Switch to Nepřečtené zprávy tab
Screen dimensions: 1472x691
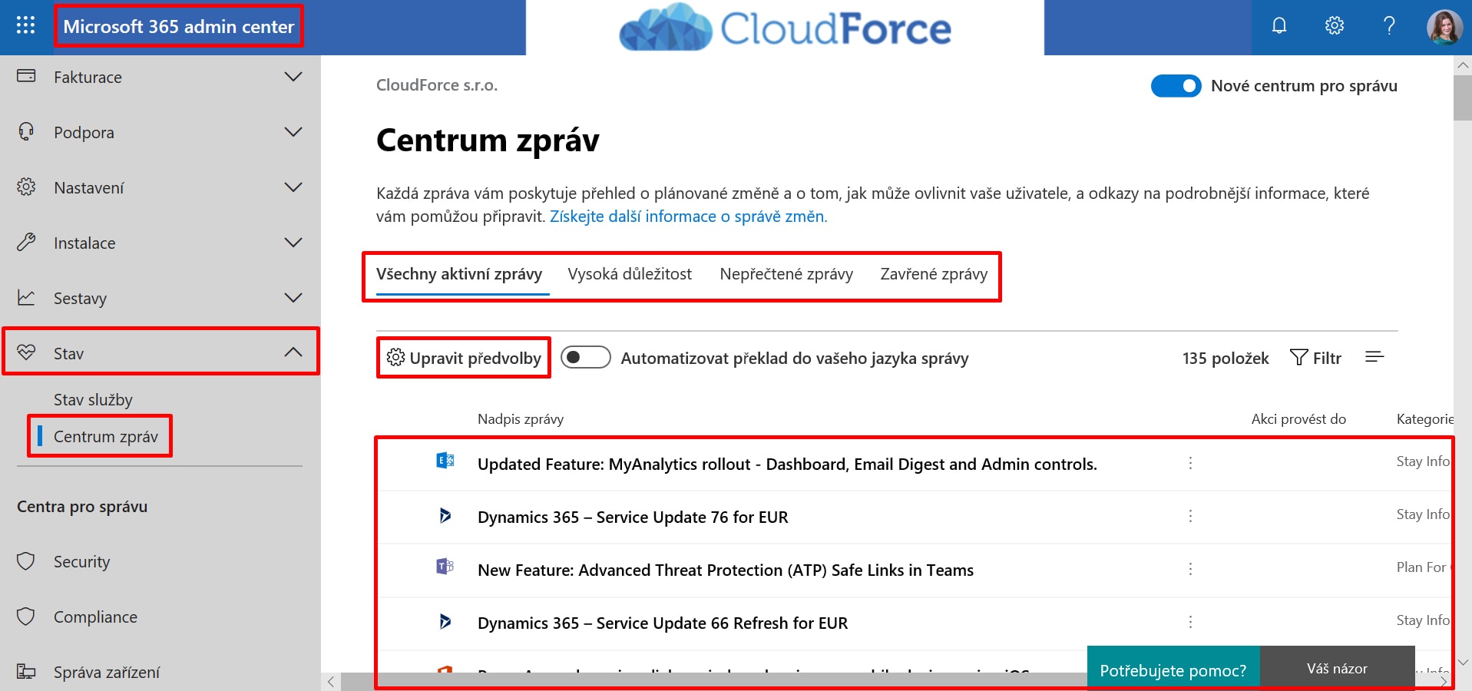(786, 274)
